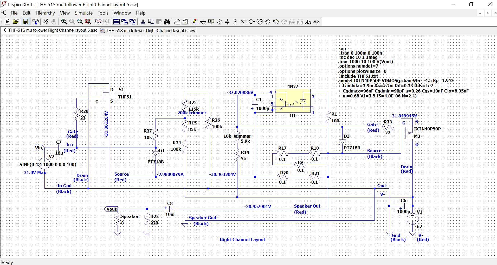This screenshot has width=497, height=265.
Task: Click the Tile Windows icon
Action: [x=116, y=22]
